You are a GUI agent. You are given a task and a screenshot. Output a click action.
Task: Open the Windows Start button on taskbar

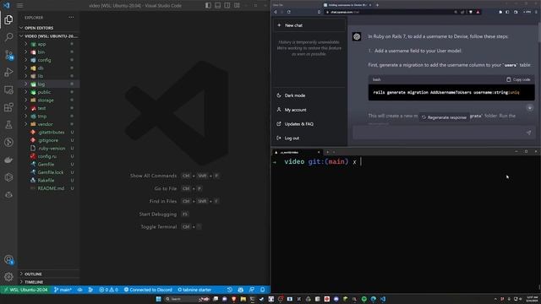(159, 299)
